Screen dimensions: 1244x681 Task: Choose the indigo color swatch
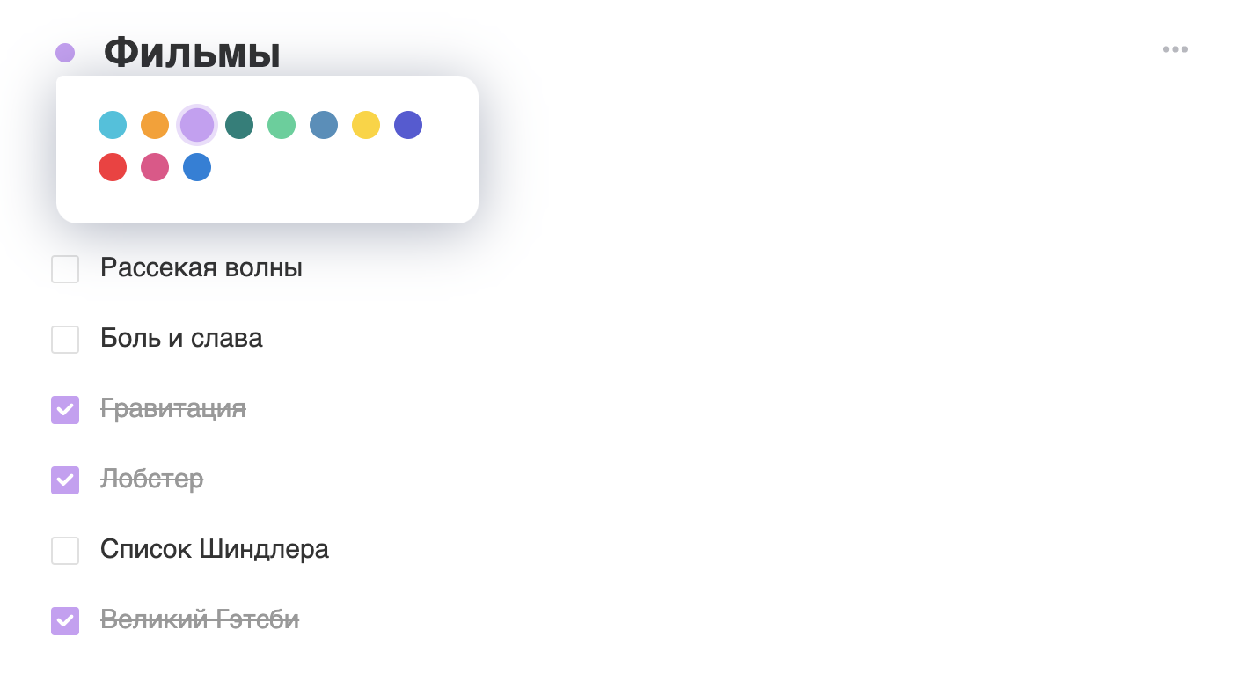click(408, 125)
